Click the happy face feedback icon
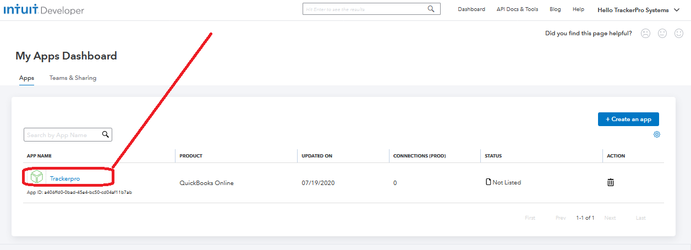 tap(679, 34)
